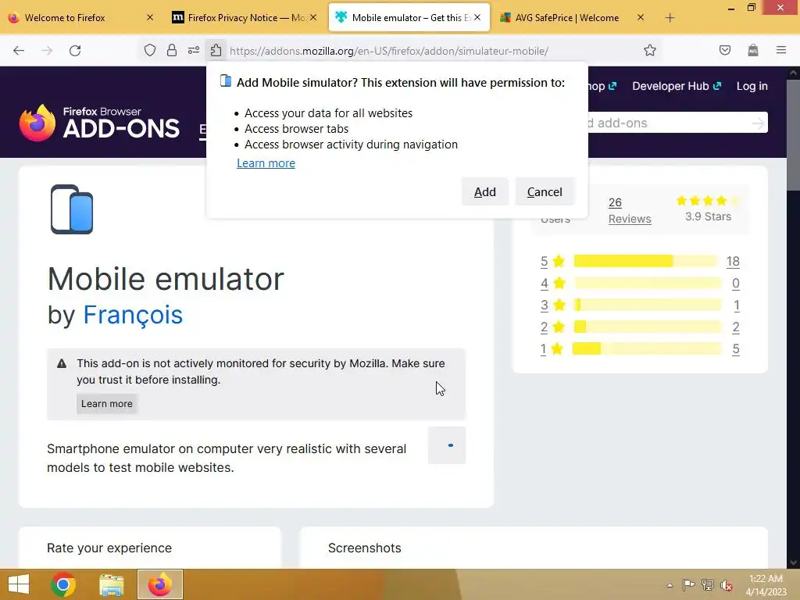This screenshot has width=800, height=600.
Task: Open the 26 Reviews link
Action: [x=630, y=211]
